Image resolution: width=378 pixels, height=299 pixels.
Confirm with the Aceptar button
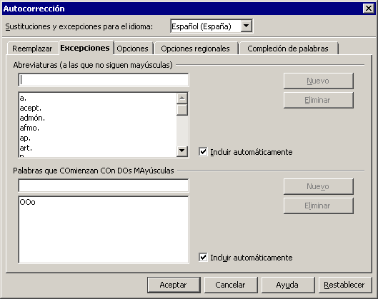174,285
